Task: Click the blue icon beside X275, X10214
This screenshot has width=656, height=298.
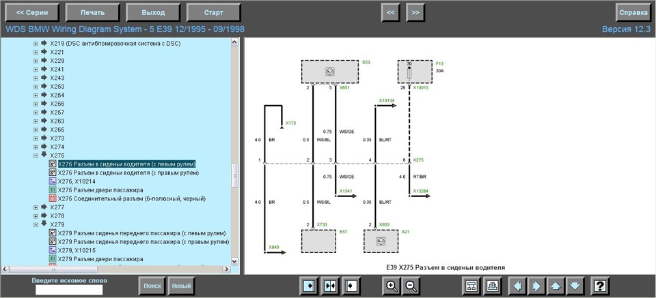Action: tap(53, 181)
